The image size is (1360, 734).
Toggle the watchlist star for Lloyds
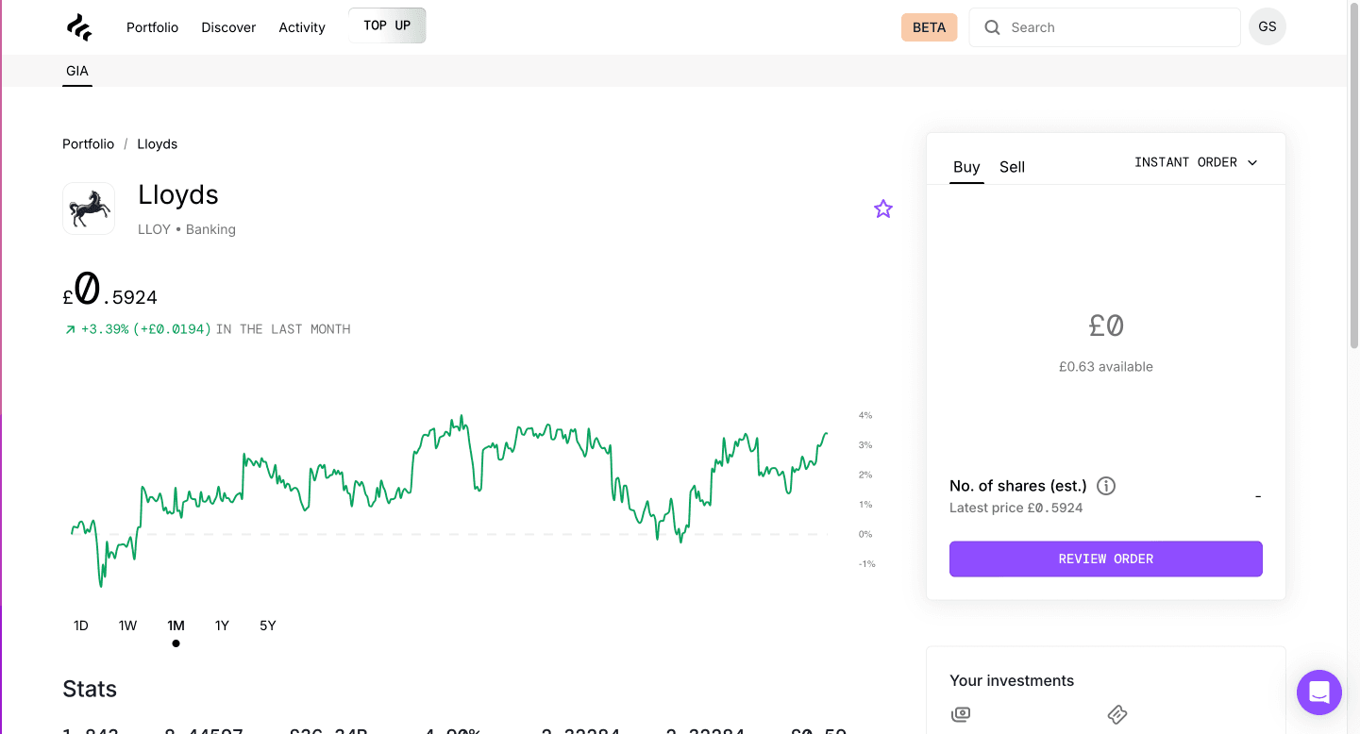click(882, 209)
